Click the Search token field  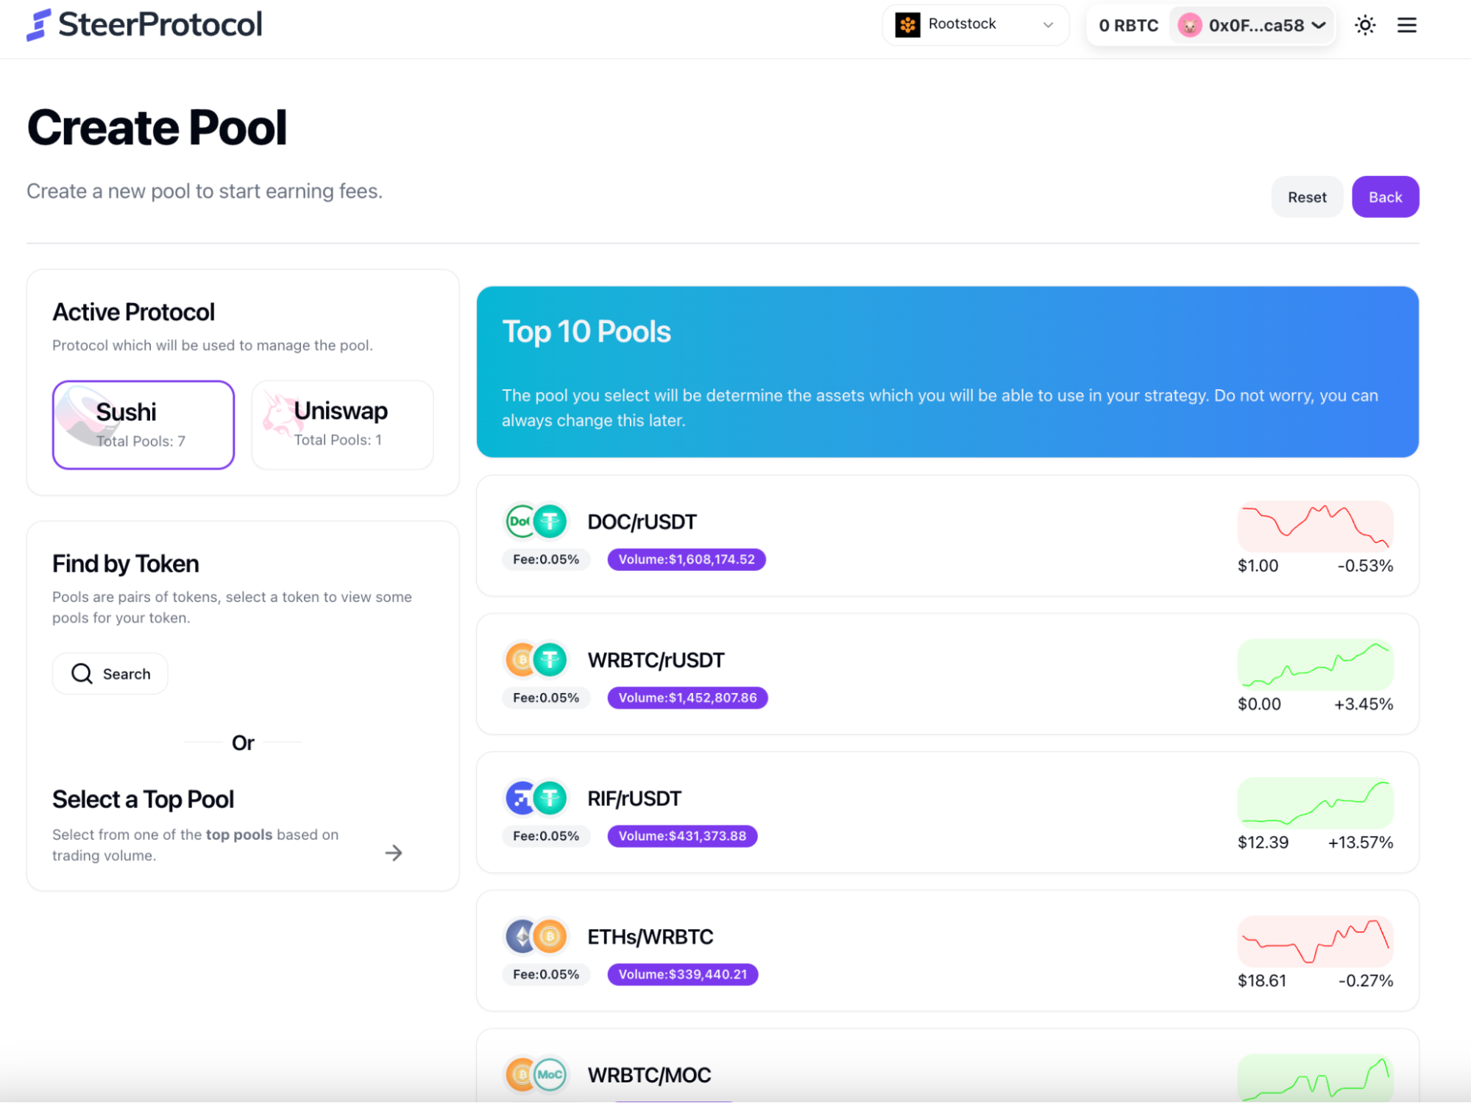(x=110, y=673)
